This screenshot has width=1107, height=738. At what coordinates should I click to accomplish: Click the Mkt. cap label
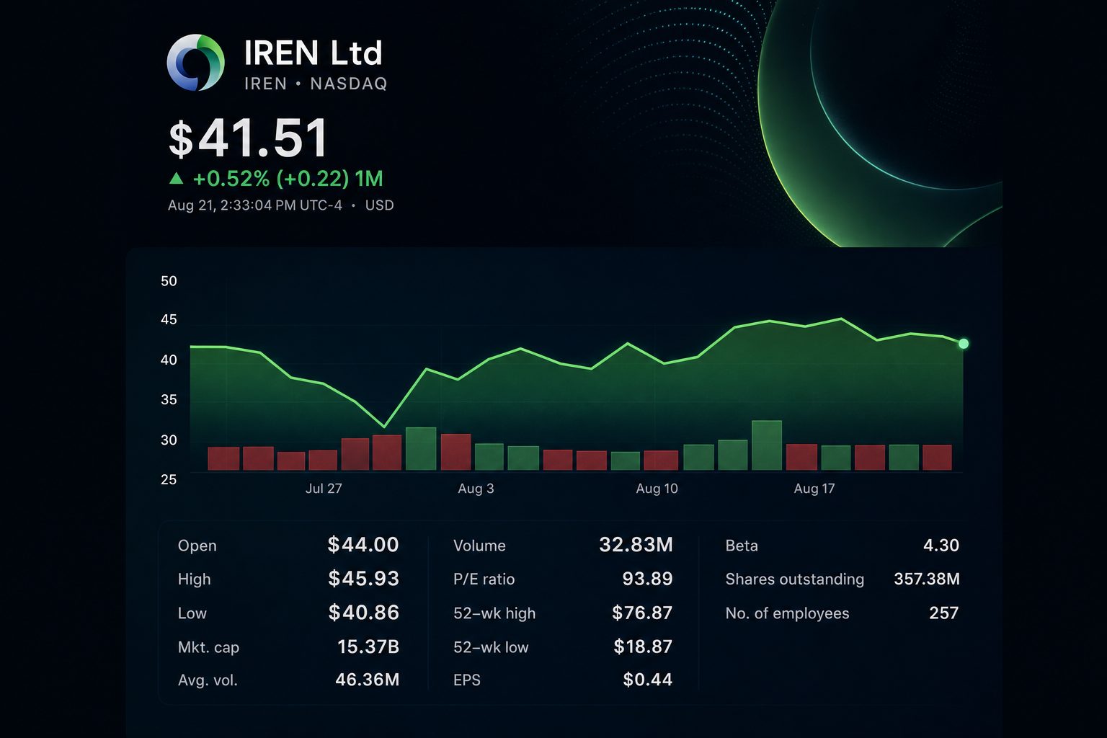208,647
